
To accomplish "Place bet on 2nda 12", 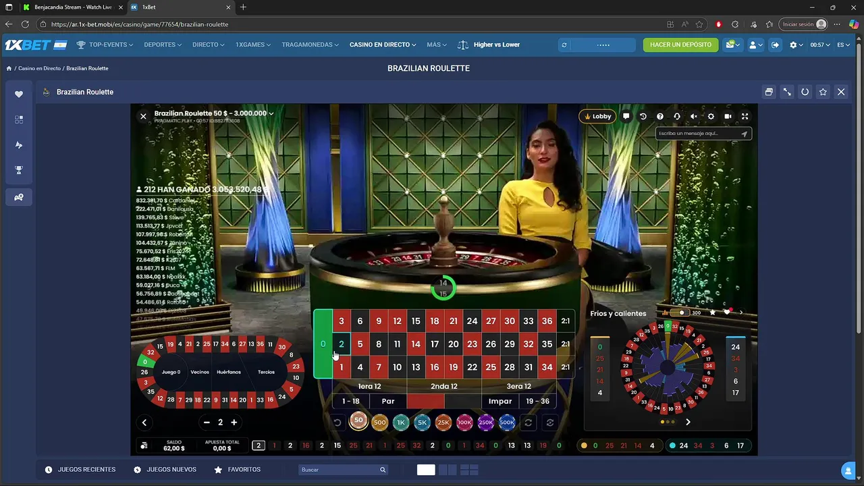I will [444, 386].
